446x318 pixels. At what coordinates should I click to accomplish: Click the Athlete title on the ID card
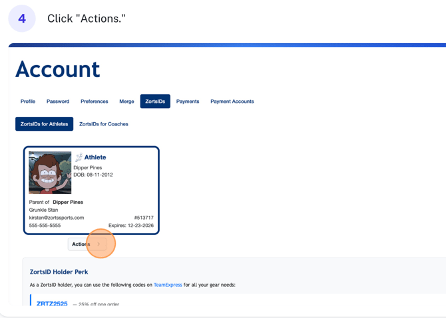pos(95,157)
